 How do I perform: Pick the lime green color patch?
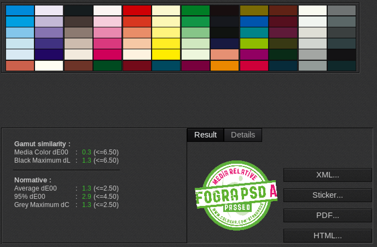click(x=254, y=44)
